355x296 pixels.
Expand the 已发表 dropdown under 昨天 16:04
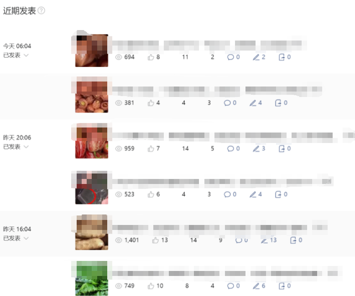click(x=26, y=238)
